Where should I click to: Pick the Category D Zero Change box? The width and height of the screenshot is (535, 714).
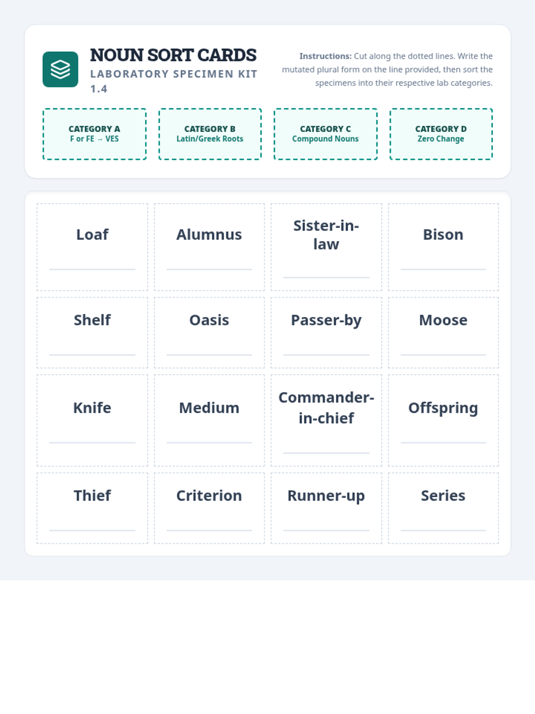[441, 134]
